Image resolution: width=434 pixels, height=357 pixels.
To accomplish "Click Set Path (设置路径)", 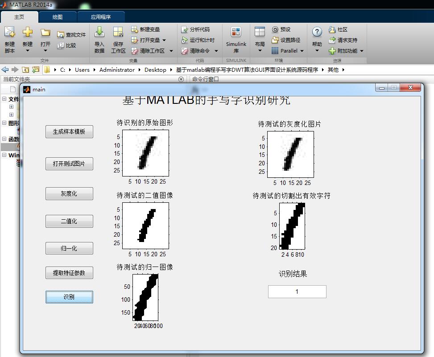I will [286, 40].
